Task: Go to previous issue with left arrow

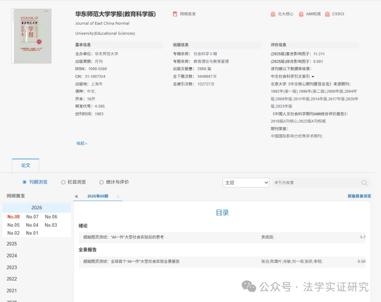Action: (x=76, y=196)
